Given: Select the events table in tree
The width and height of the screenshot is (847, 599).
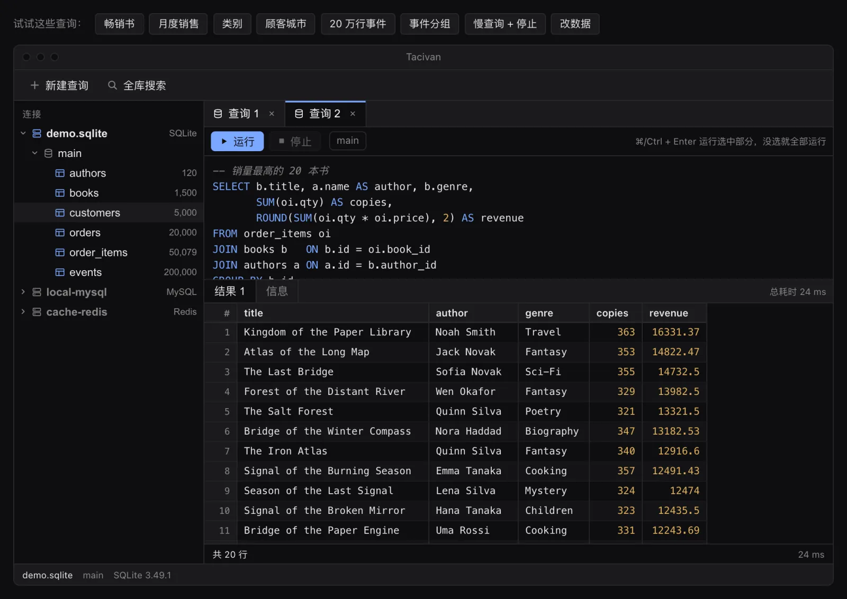Looking at the screenshot, I should 109,272.
